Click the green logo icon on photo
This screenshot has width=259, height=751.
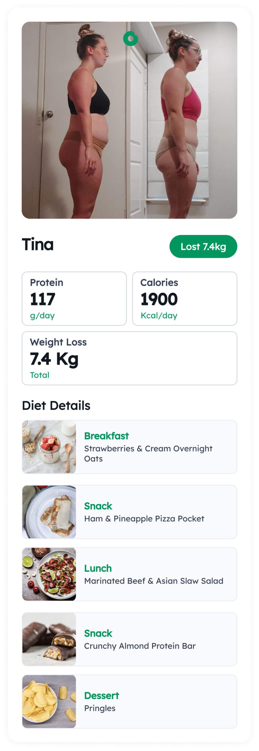pyautogui.click(x=131, y=38)
